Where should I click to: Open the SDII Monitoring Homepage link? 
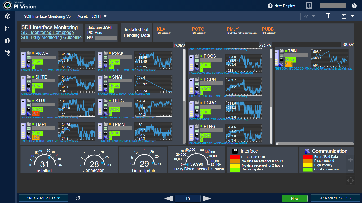(47, 32)
